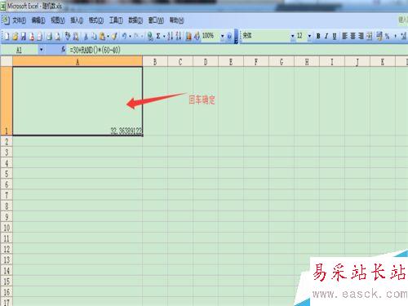Click the Permission icon in the toolbar
The height and width of the screenshot is (306, 408).
coord(32,36)
